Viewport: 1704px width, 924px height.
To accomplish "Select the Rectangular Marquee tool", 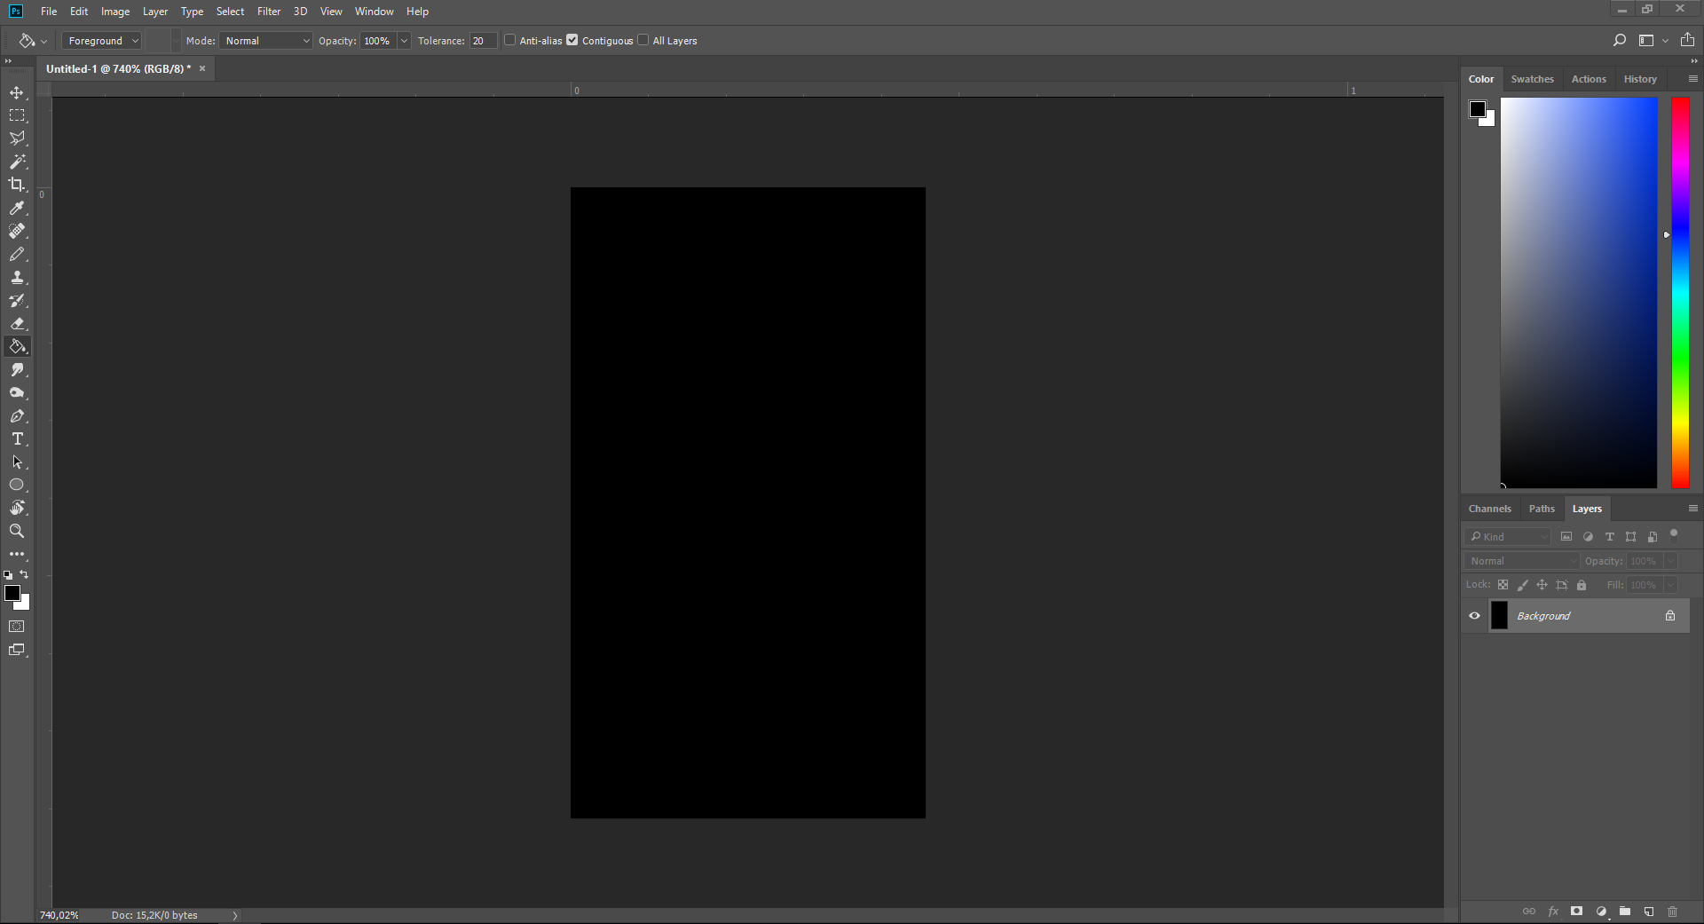I will coord(17,115).
